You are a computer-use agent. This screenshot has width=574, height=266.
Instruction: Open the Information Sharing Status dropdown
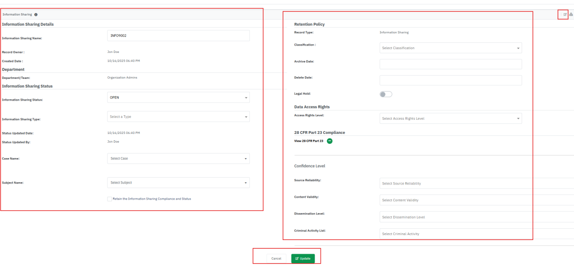[178, 97]
